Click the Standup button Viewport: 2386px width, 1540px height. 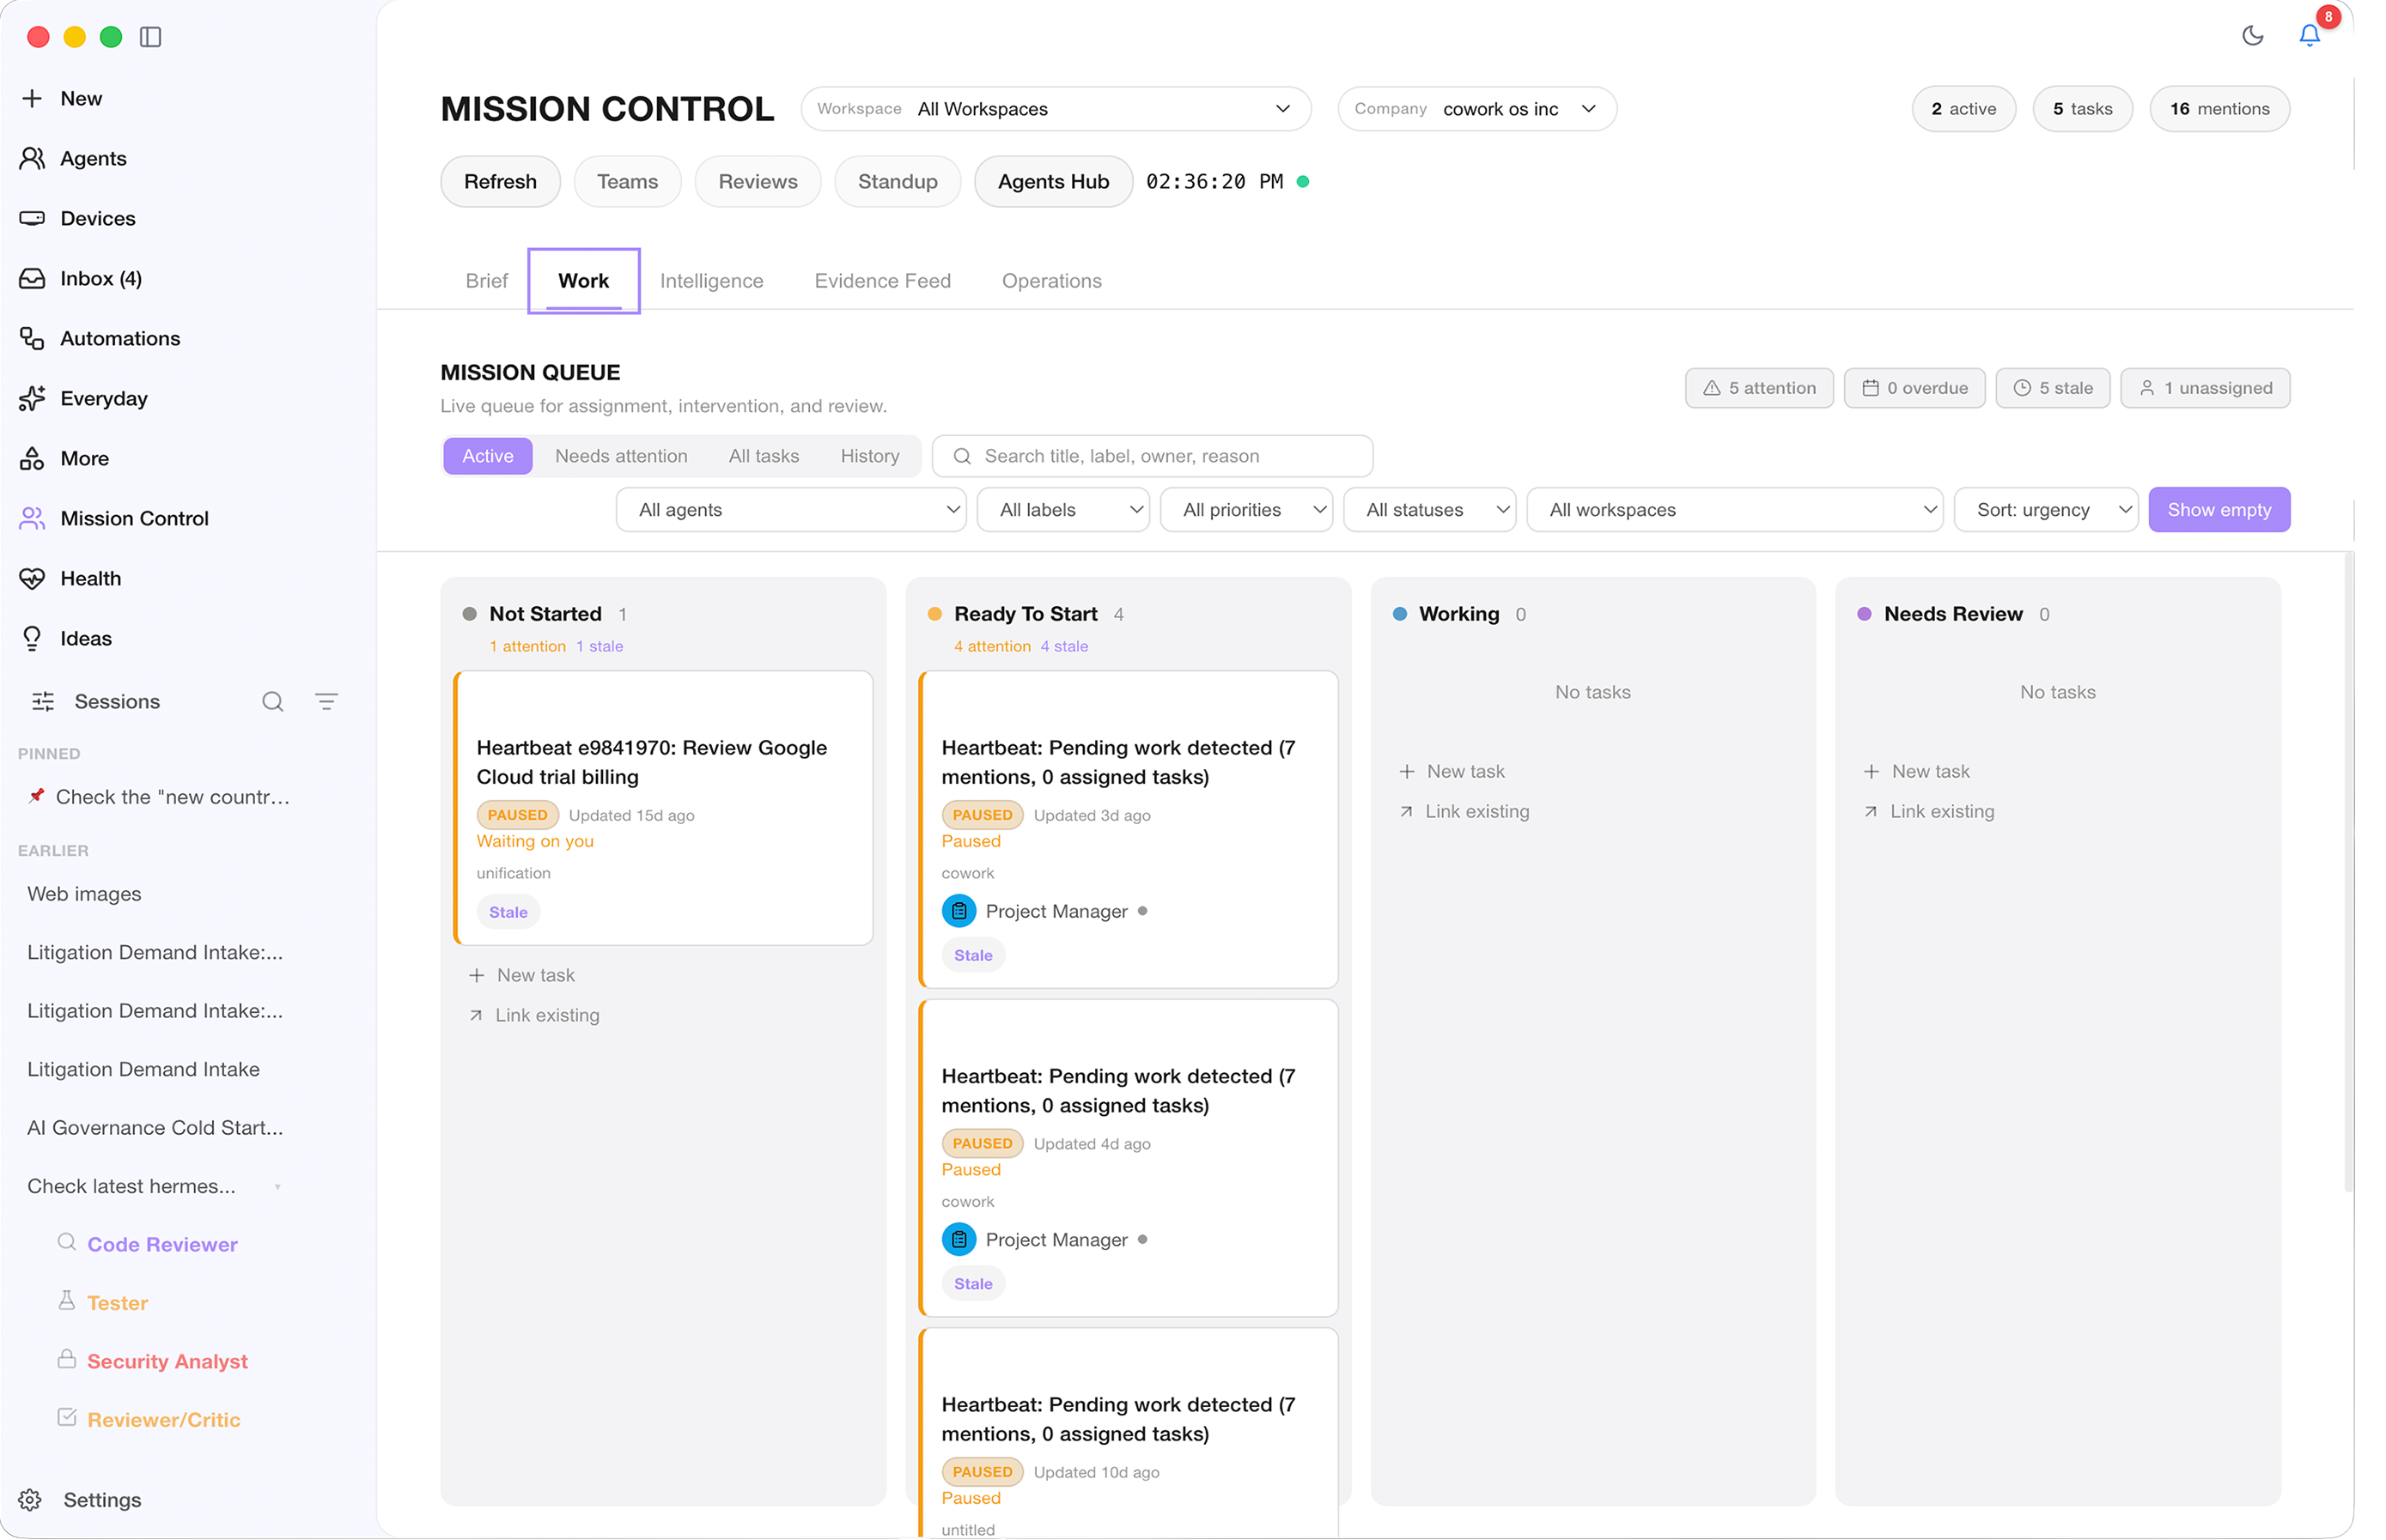click(898, 182)
